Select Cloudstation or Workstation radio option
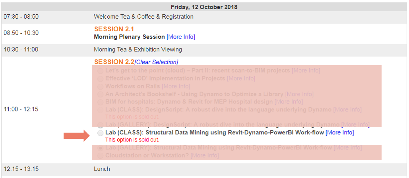 pos(100,156)
